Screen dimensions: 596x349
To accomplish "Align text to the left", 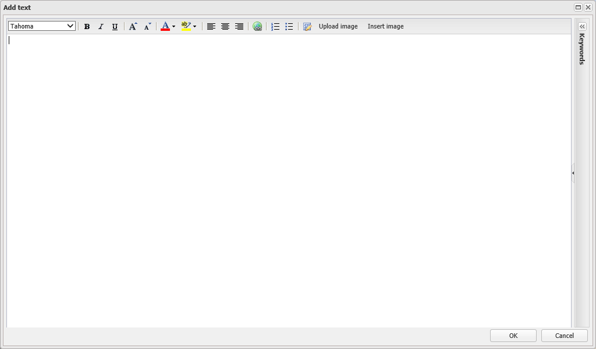I will click(211, 27).
